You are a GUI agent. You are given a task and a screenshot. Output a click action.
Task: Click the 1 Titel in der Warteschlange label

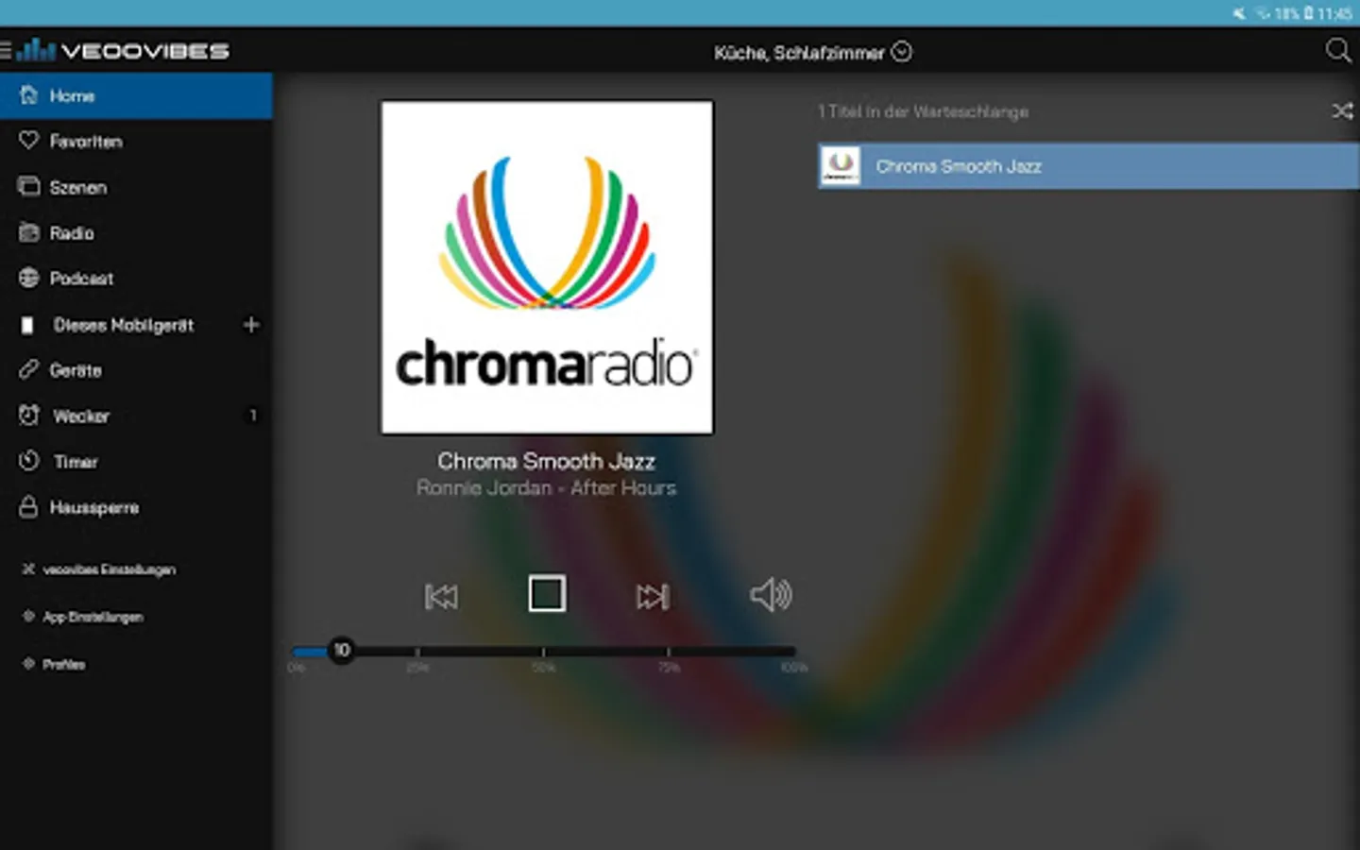point(923,111)
